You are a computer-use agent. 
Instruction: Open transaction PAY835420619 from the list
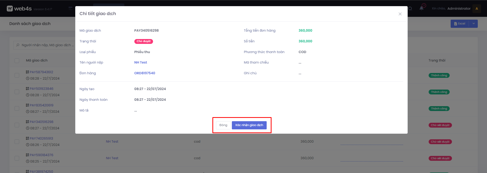pyautogui.click(x=41, y=105)
